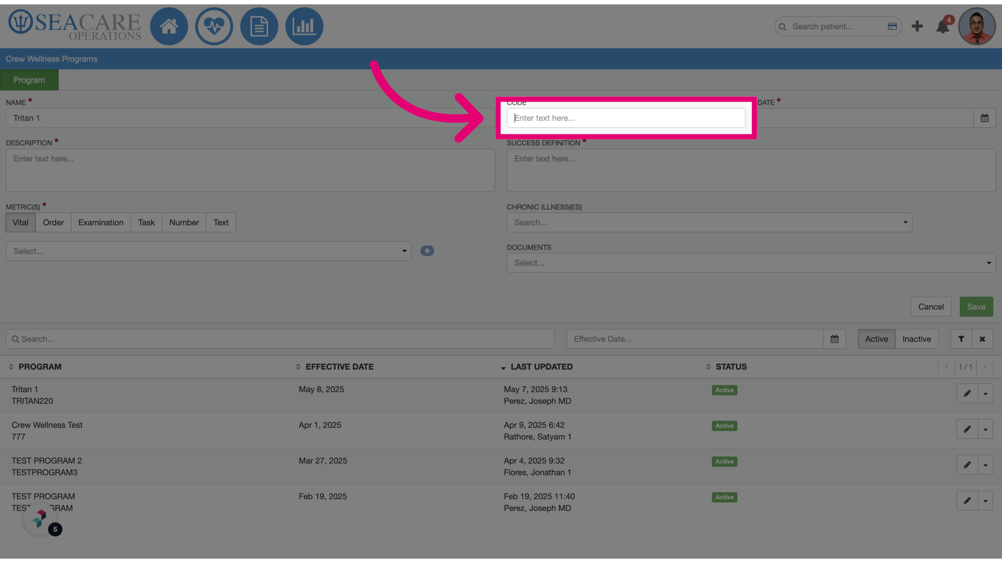
Task: Select the Order metric type
Action: point(53,223)
